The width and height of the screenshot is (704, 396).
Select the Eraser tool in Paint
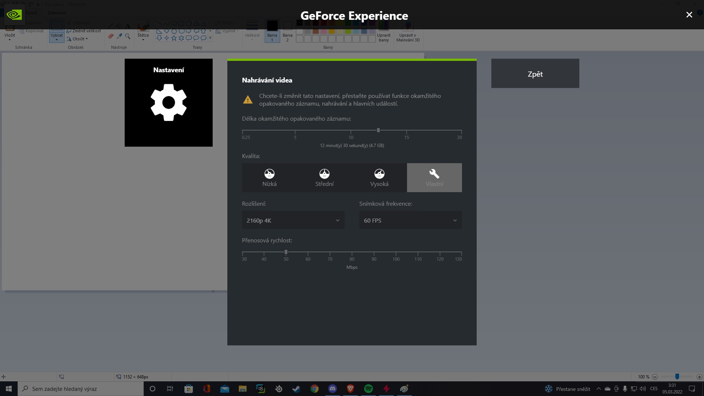pyautogui.click(x=111, y=36)
